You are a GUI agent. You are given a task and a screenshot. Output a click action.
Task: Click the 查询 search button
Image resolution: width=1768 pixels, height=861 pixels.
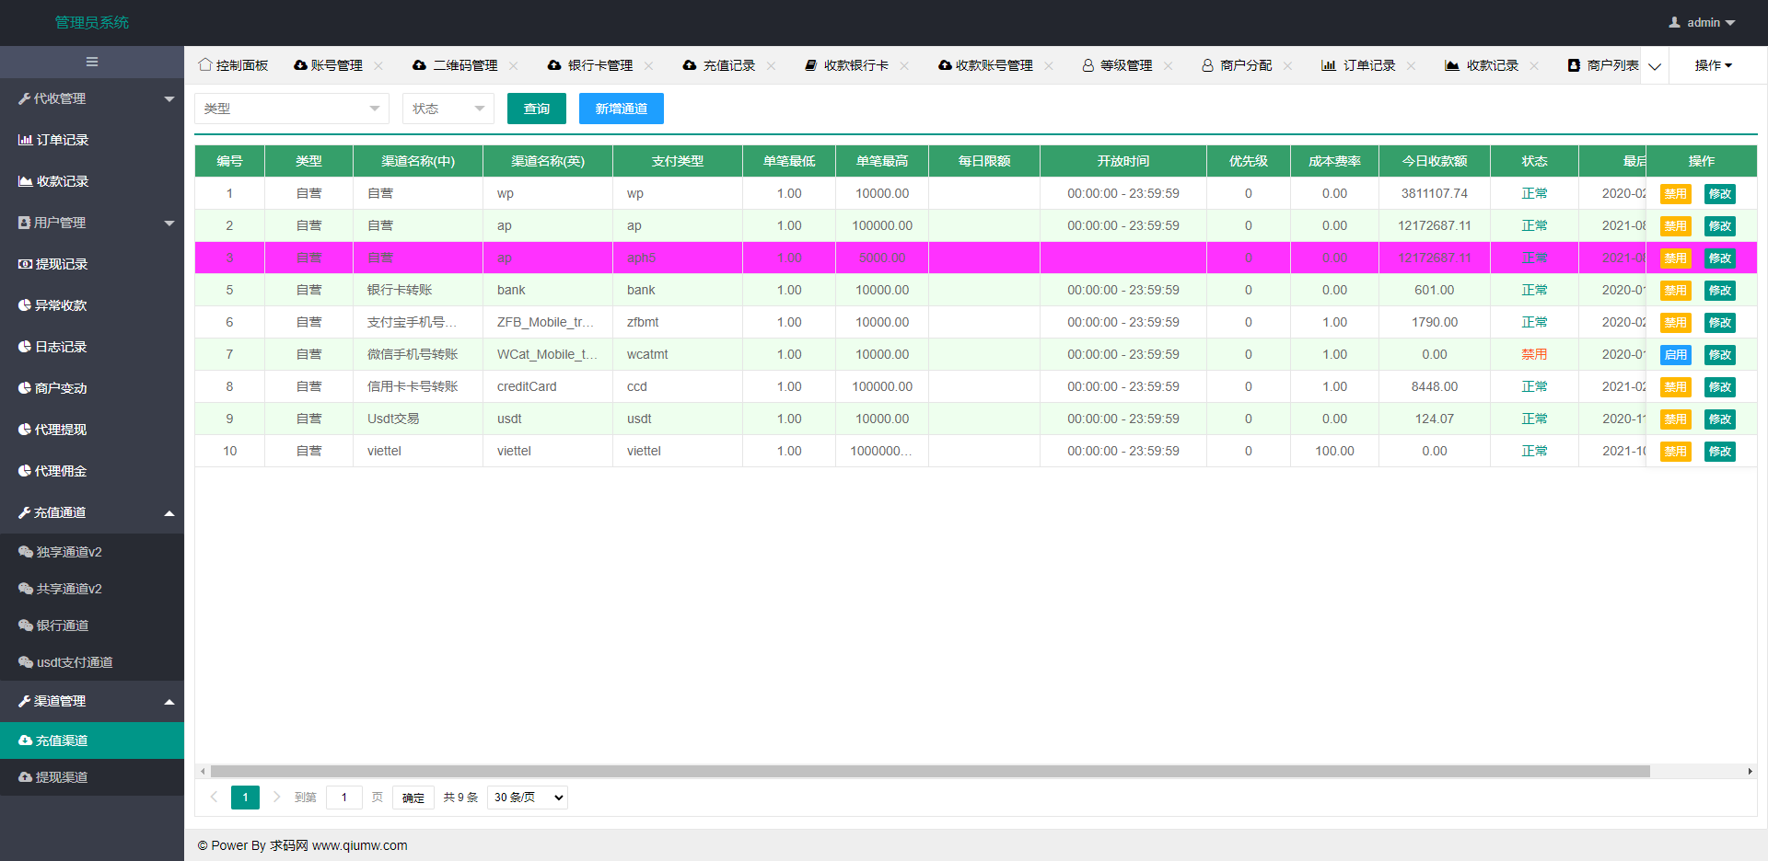coord(537,109)
